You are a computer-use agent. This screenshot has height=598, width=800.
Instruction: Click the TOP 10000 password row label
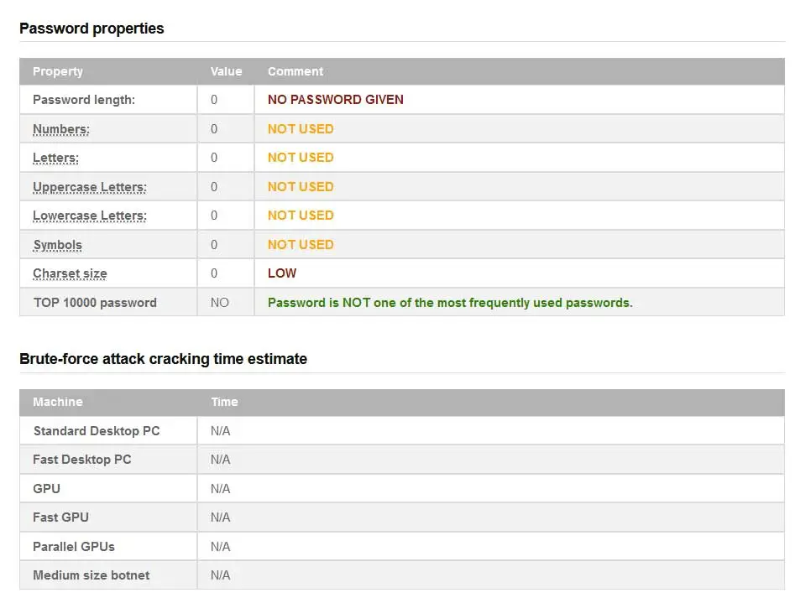(95, 303)
